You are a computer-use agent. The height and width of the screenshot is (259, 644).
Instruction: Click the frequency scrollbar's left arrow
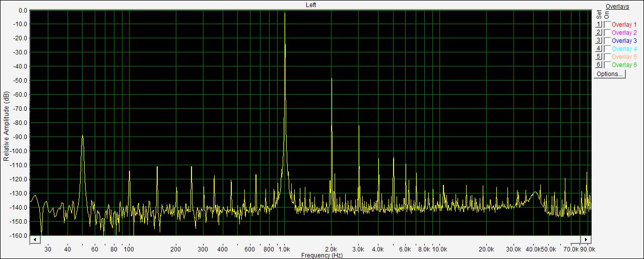pos(35,239)
